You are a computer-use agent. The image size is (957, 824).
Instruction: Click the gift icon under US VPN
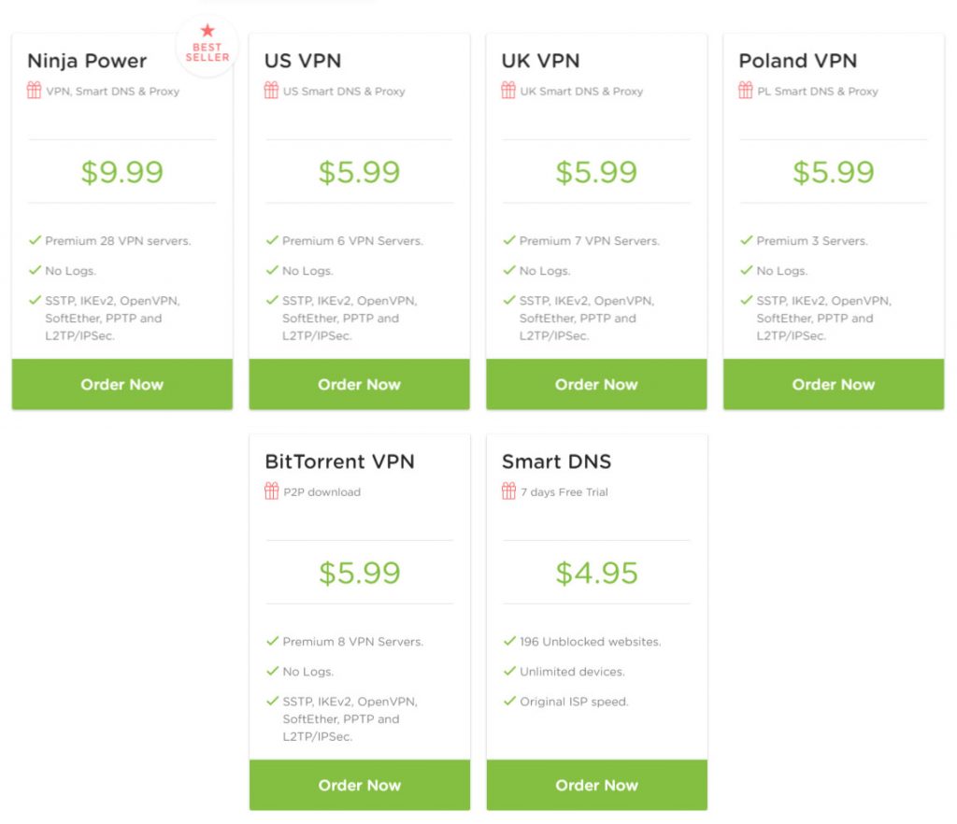271,91
